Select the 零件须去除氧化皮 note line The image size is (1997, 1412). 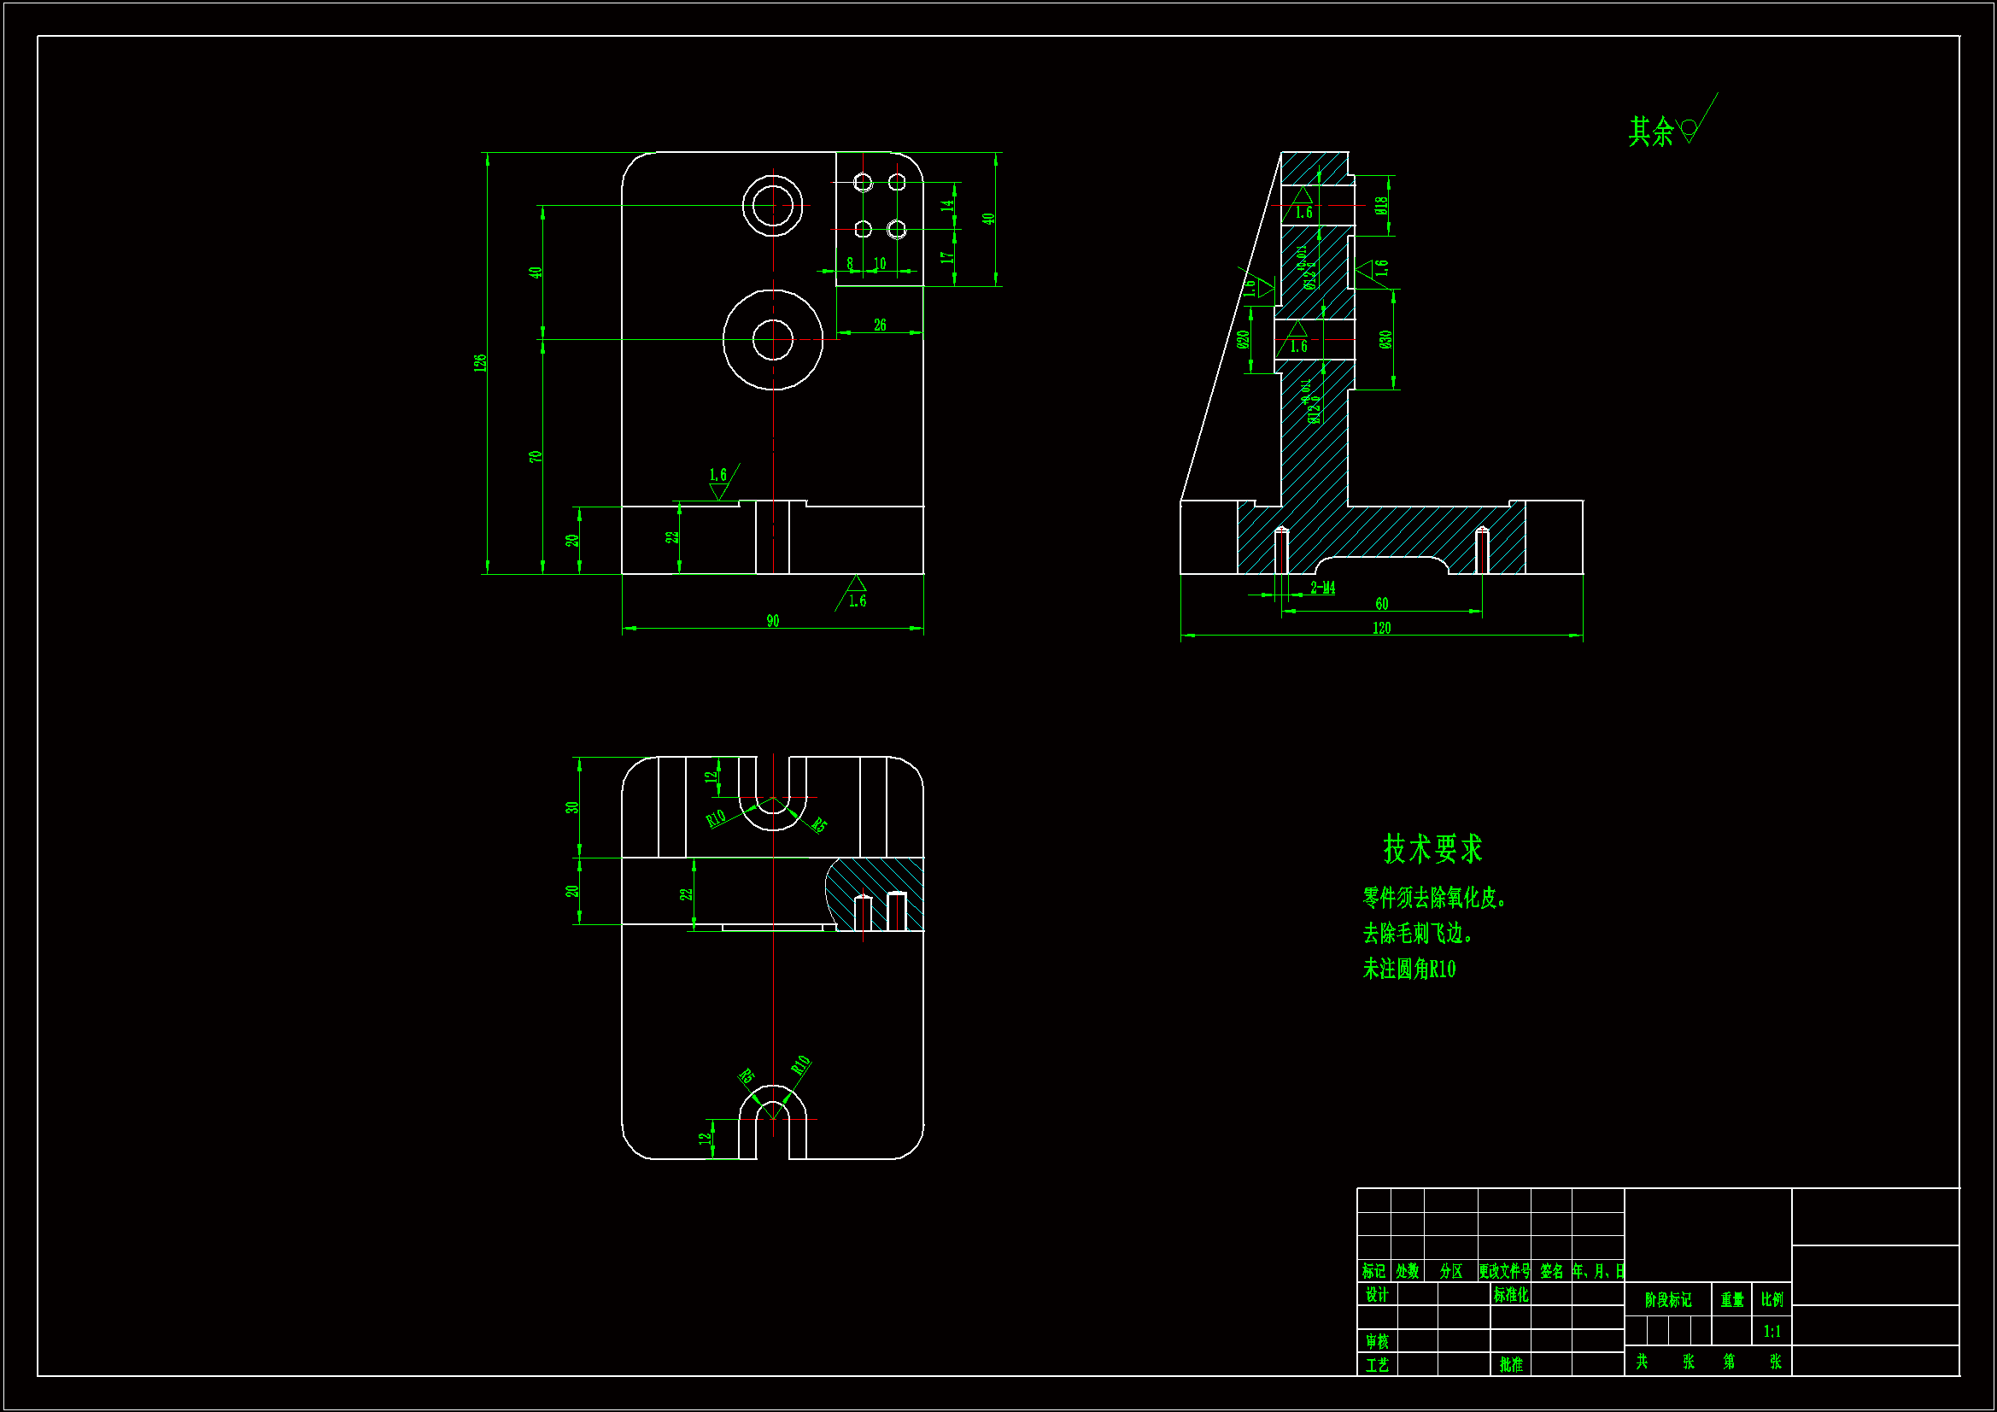click(x=1433, y=898)
